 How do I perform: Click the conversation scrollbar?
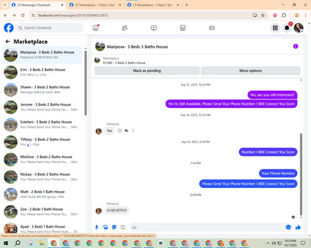click(x=301, y=174)
